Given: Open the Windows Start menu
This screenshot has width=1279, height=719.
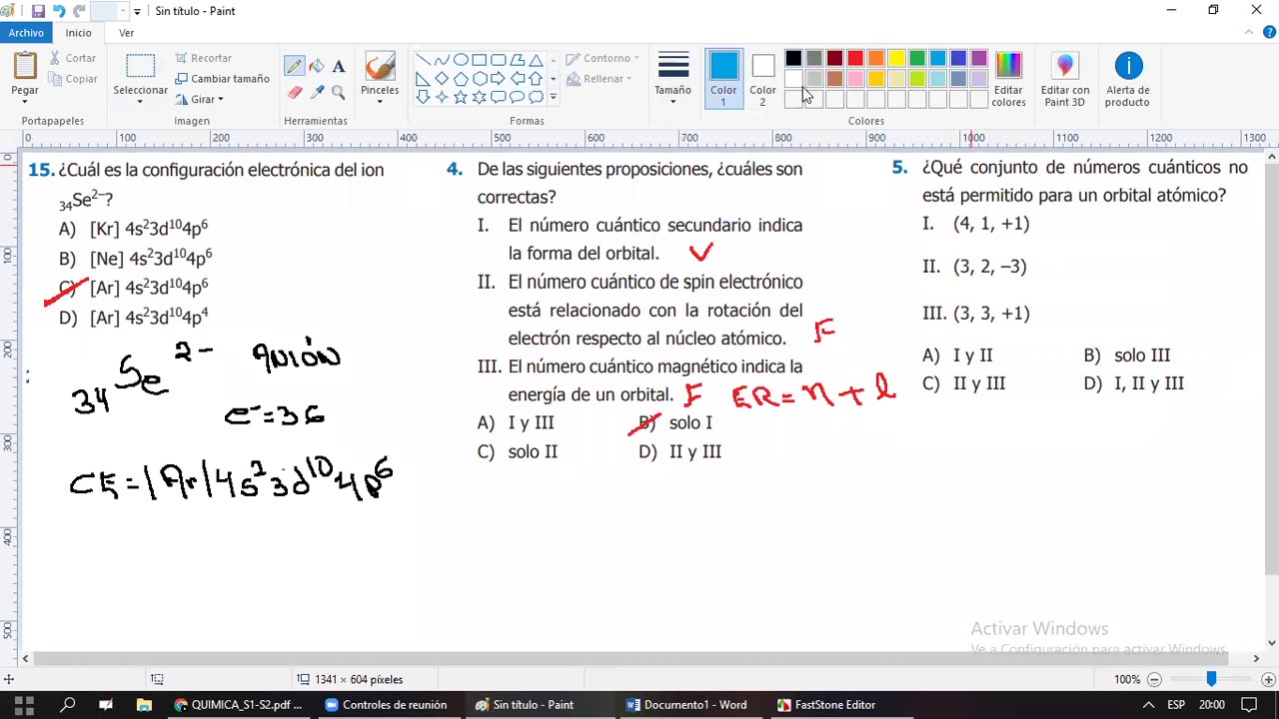Looking at the screenshot, I should click(25, 705).
